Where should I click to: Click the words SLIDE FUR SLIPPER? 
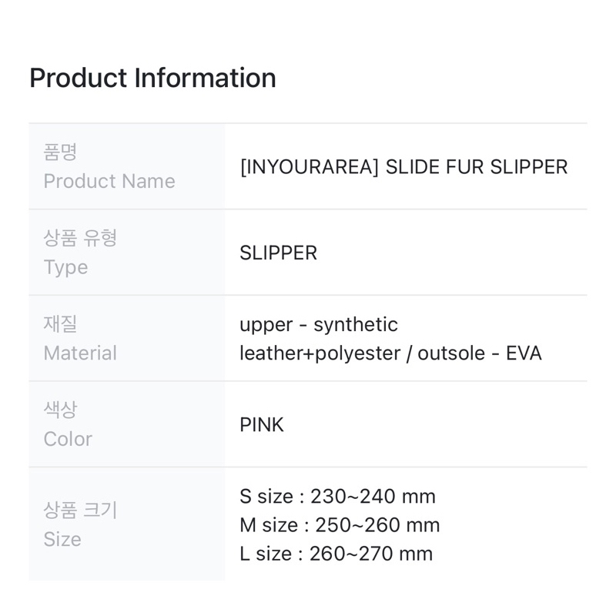tap(476, 166)
